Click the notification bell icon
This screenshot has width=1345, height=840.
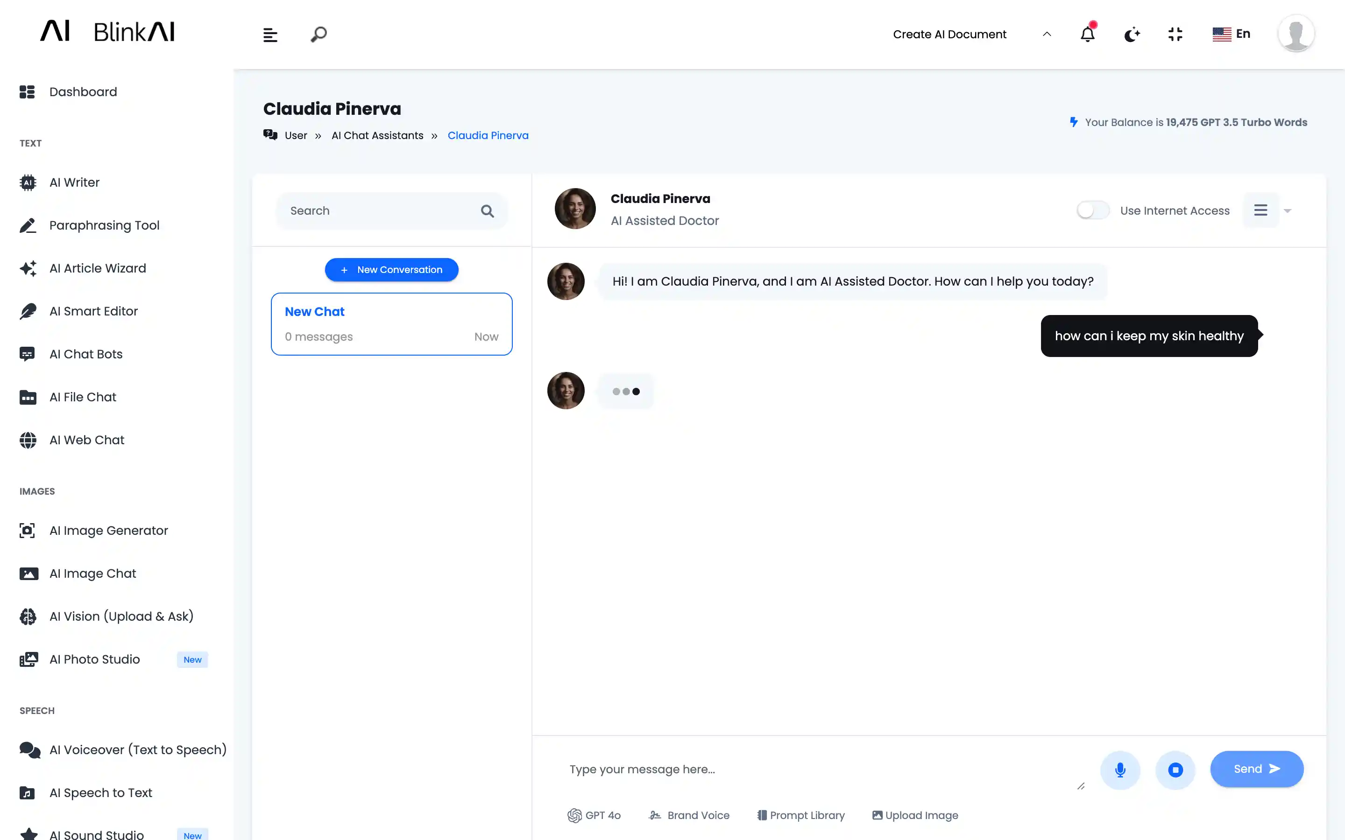click(1087, 35)
